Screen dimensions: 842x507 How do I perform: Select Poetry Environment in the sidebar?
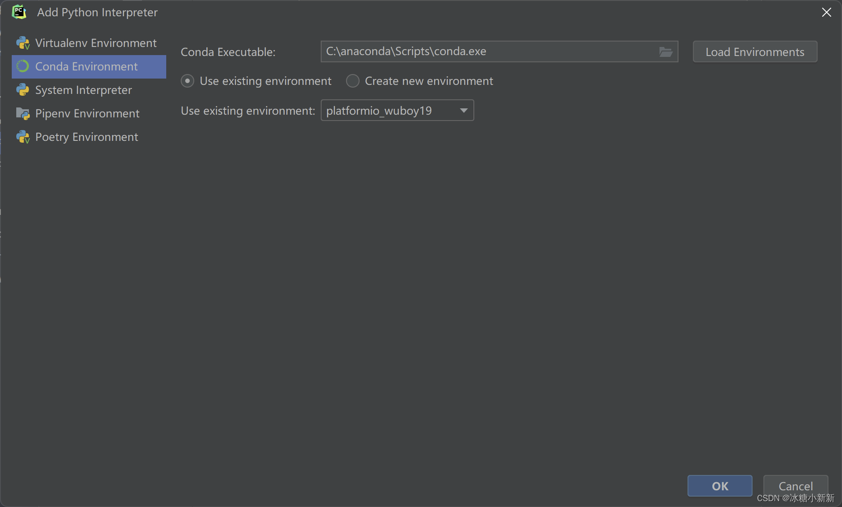coord(89,137)
